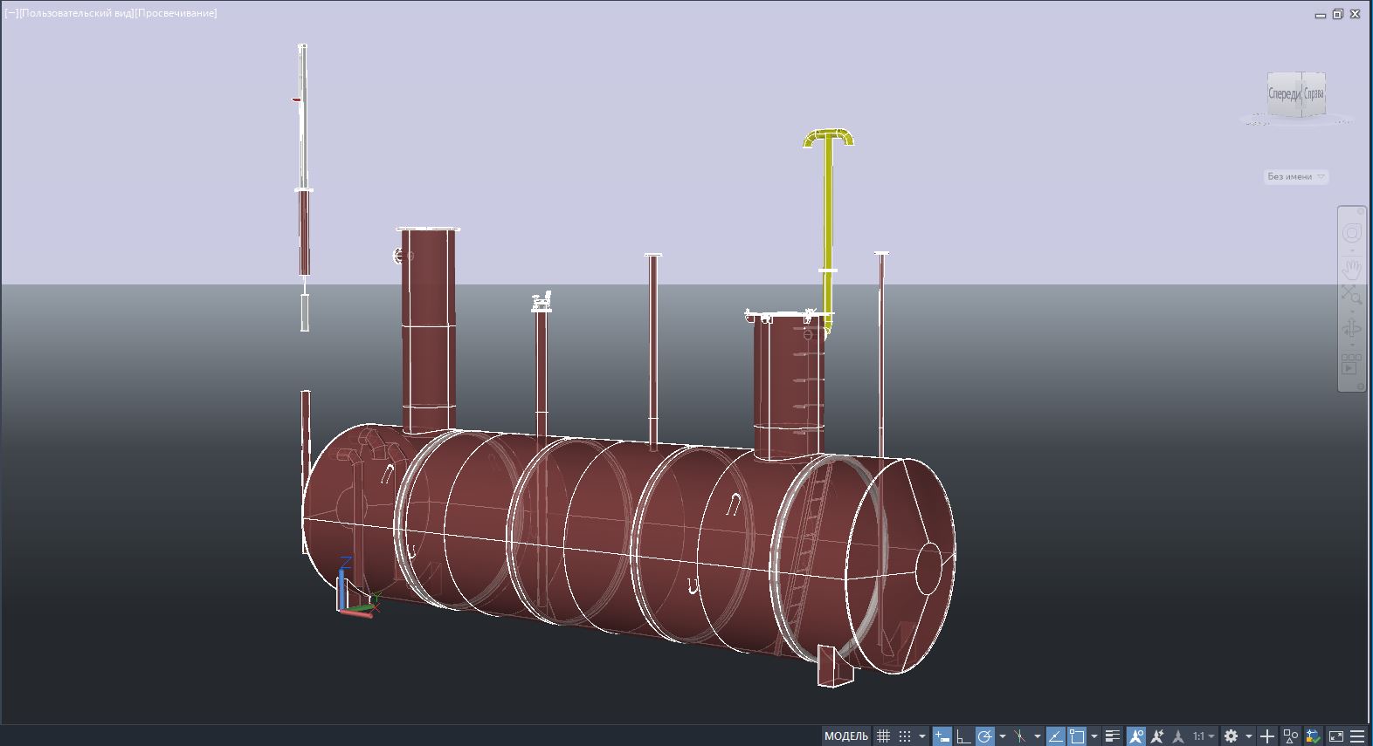Screen dimensions: 1373x746
Task: Click the annotation monitor plus icon
Action: (x=1267, y=736)
